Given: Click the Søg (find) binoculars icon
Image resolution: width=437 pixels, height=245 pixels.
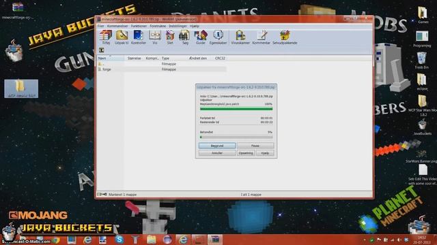Looking at the screenshot, I should (185, 37).
